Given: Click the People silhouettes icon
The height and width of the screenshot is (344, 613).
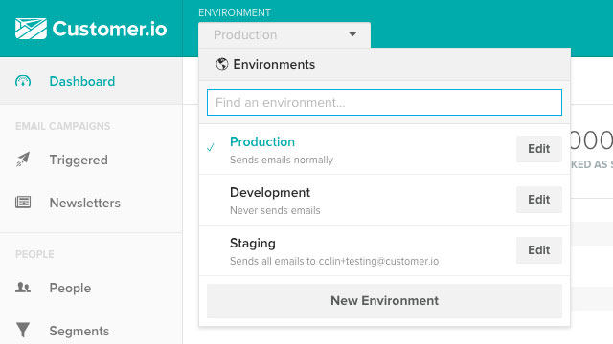Looking at the screenshot, I should point(23,288).
